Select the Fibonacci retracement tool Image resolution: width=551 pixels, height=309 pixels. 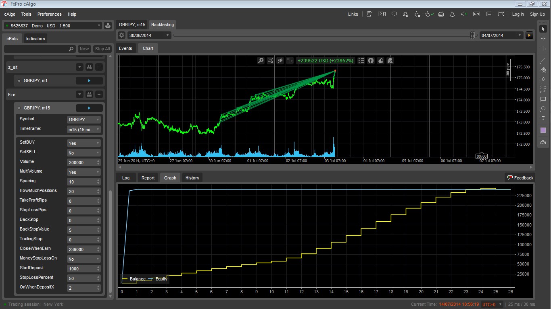tap(543, 89)
